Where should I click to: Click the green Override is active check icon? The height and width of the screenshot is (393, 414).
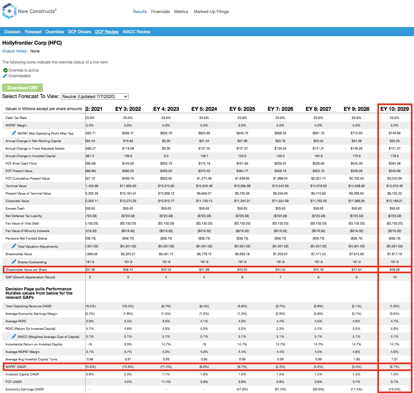pyautogui.click(x=5, y=70)
